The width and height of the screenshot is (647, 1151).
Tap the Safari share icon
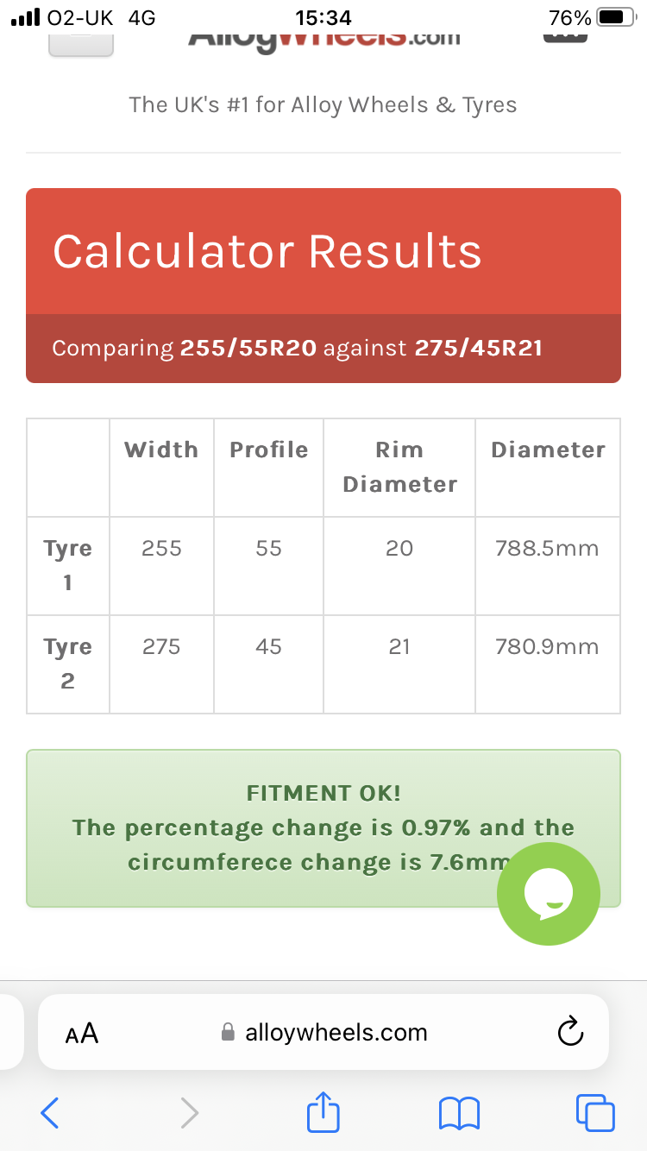tap(323, 1112)
